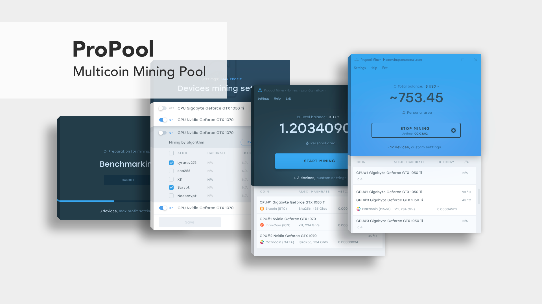Screen dimensions: 542x304
Task: Check the X11 algorithm checkbox
Action: pyautogui.click(x=171, y=179)
